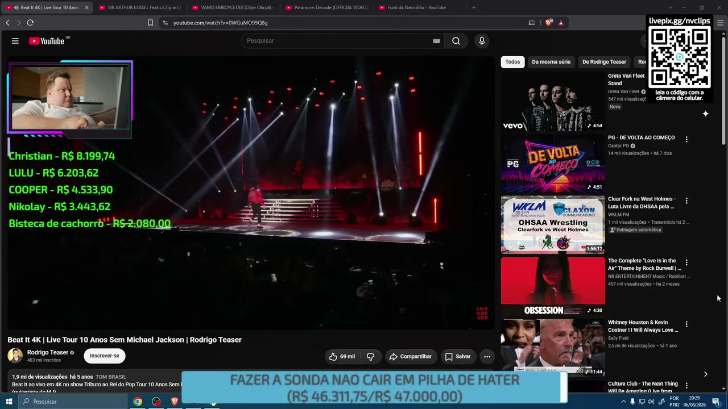Open Whitney Houston & Kevin Costner thumbnail
This screenshot has height=409, width=728.
pyautogui.click(x=553, y=348)
